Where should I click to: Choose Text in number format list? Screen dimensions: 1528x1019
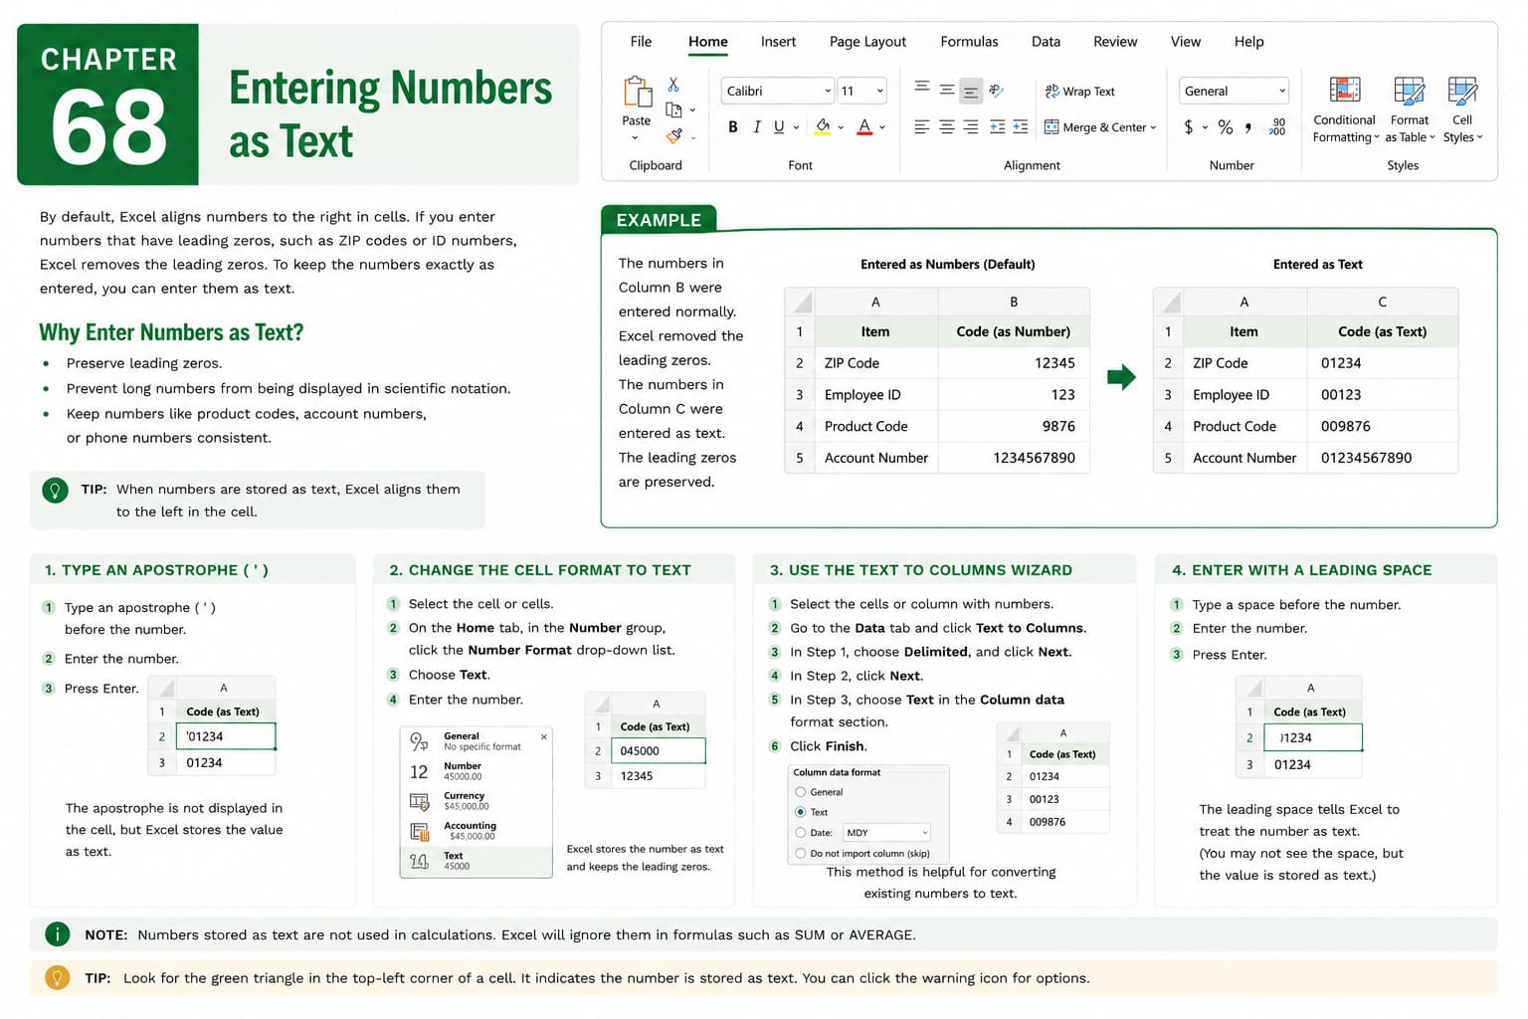coord(477,861)
